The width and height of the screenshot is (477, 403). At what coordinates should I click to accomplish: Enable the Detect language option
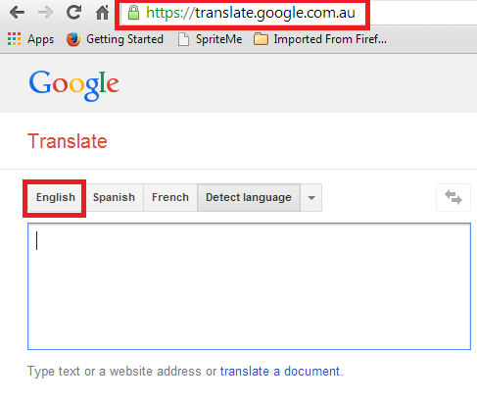(249, 197)
